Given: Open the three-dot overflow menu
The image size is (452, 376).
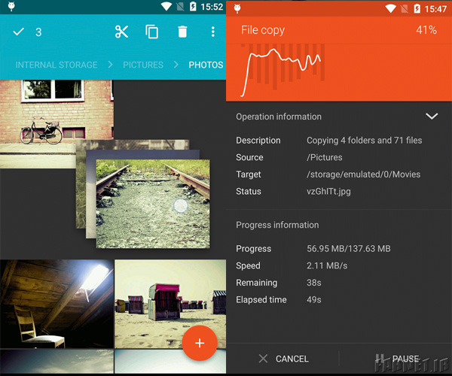Looking at the screenshot, I should [x=213, y=32].
